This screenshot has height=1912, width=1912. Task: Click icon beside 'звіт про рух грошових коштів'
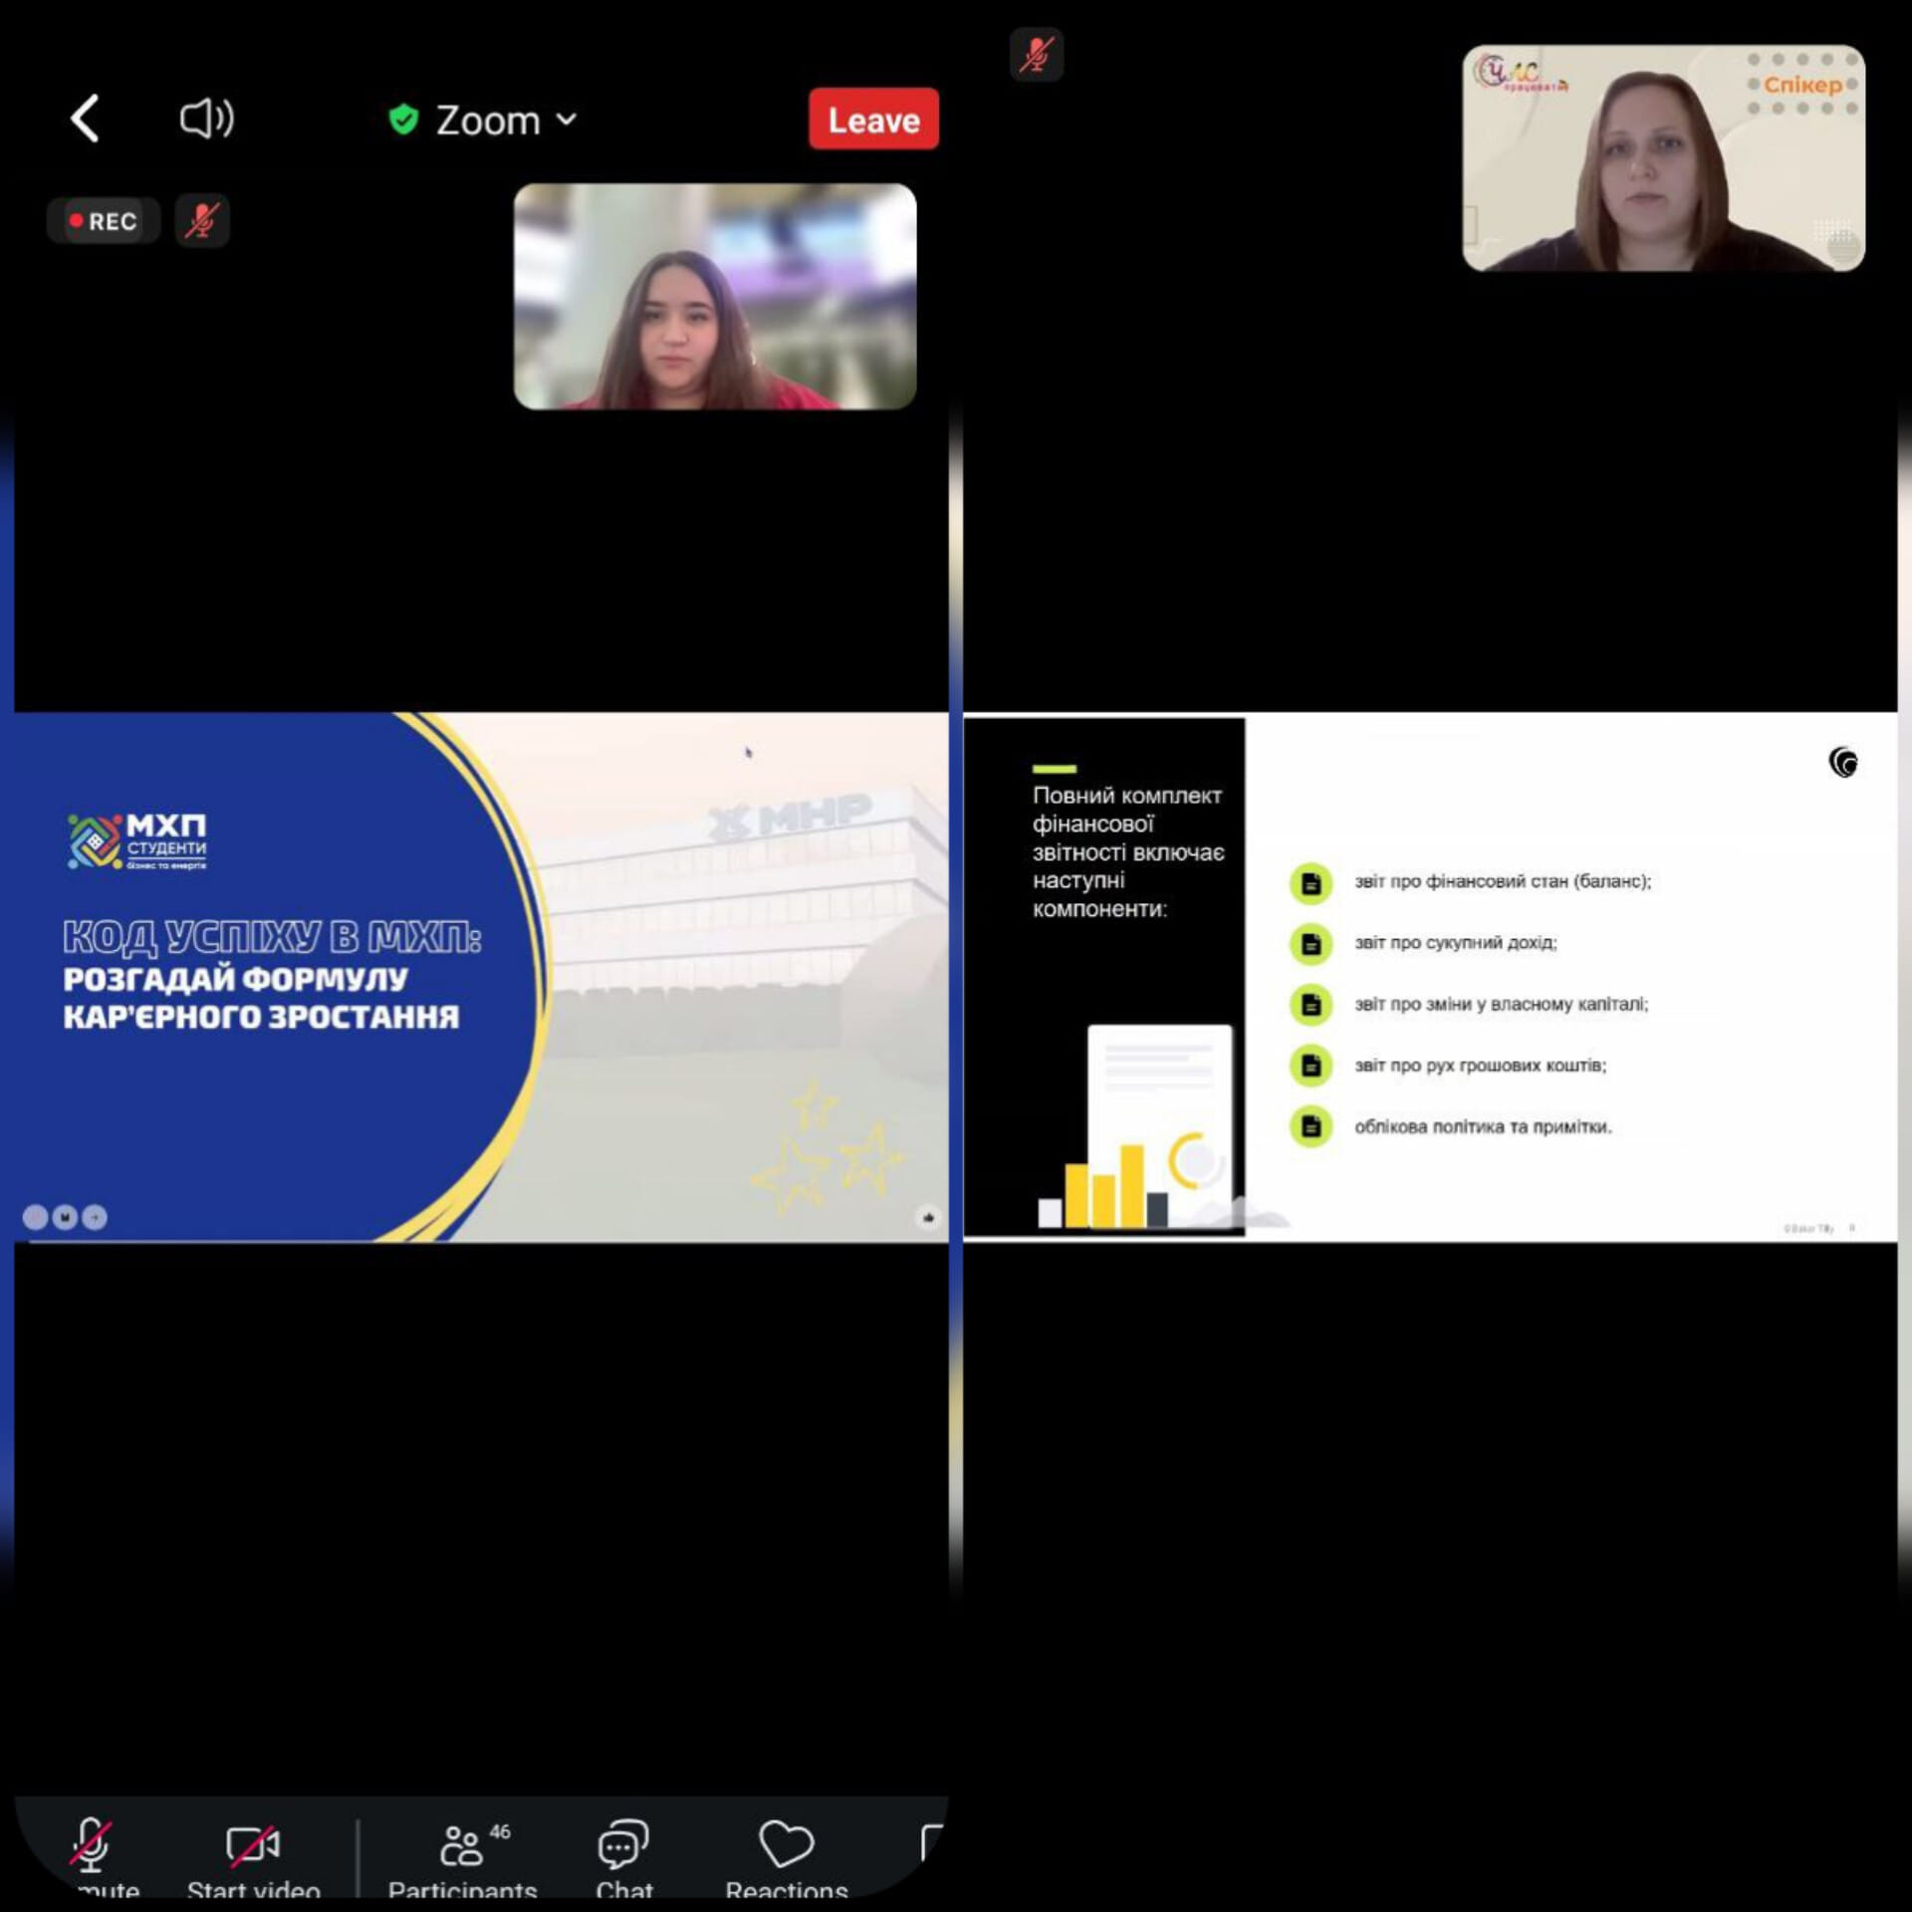tap(1311, 1066)
